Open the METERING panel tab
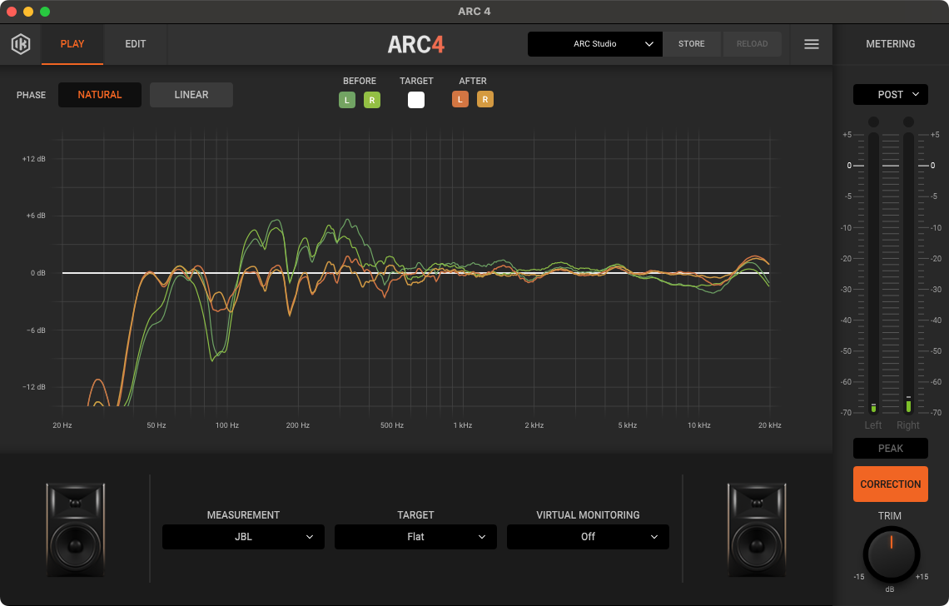 click(x=890, y=44)
